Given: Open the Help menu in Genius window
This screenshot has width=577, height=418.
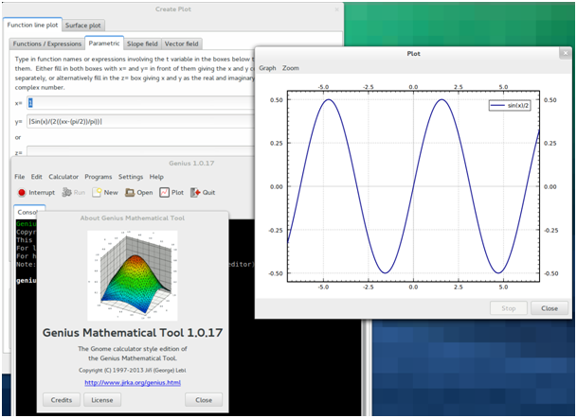Looking at the screenshot, I should pyautogui.click(x=156, y=177).
